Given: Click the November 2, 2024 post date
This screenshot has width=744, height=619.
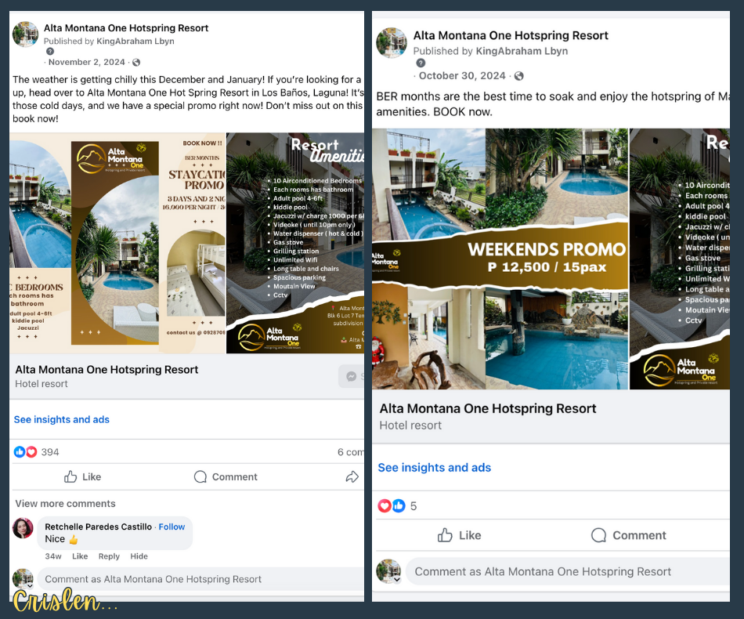Looking at the screenshot, I should (x=87, y=62).
